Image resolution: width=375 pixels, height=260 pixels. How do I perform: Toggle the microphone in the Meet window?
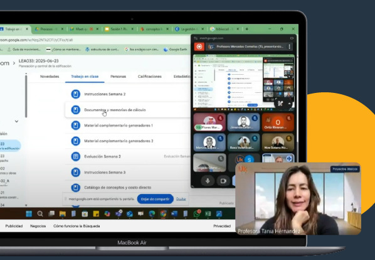click(x=208, y=181)
